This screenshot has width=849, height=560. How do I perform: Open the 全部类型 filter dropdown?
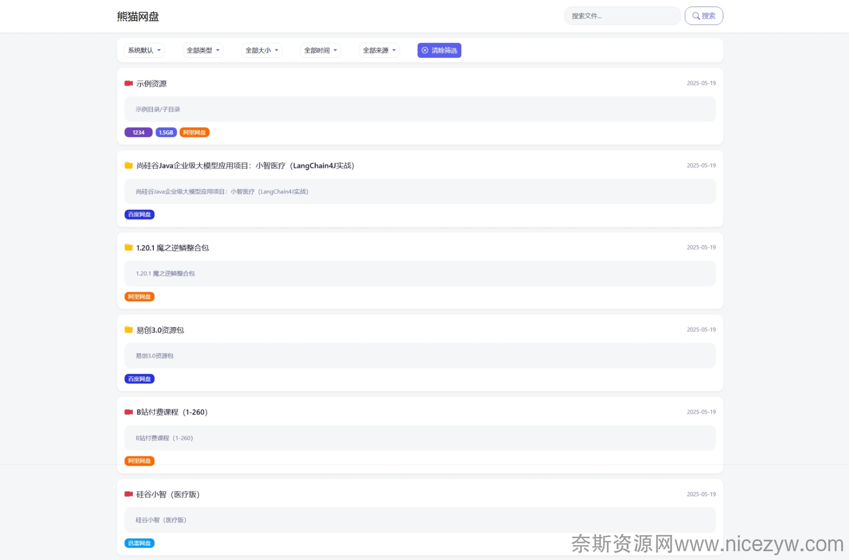point(203,50)
